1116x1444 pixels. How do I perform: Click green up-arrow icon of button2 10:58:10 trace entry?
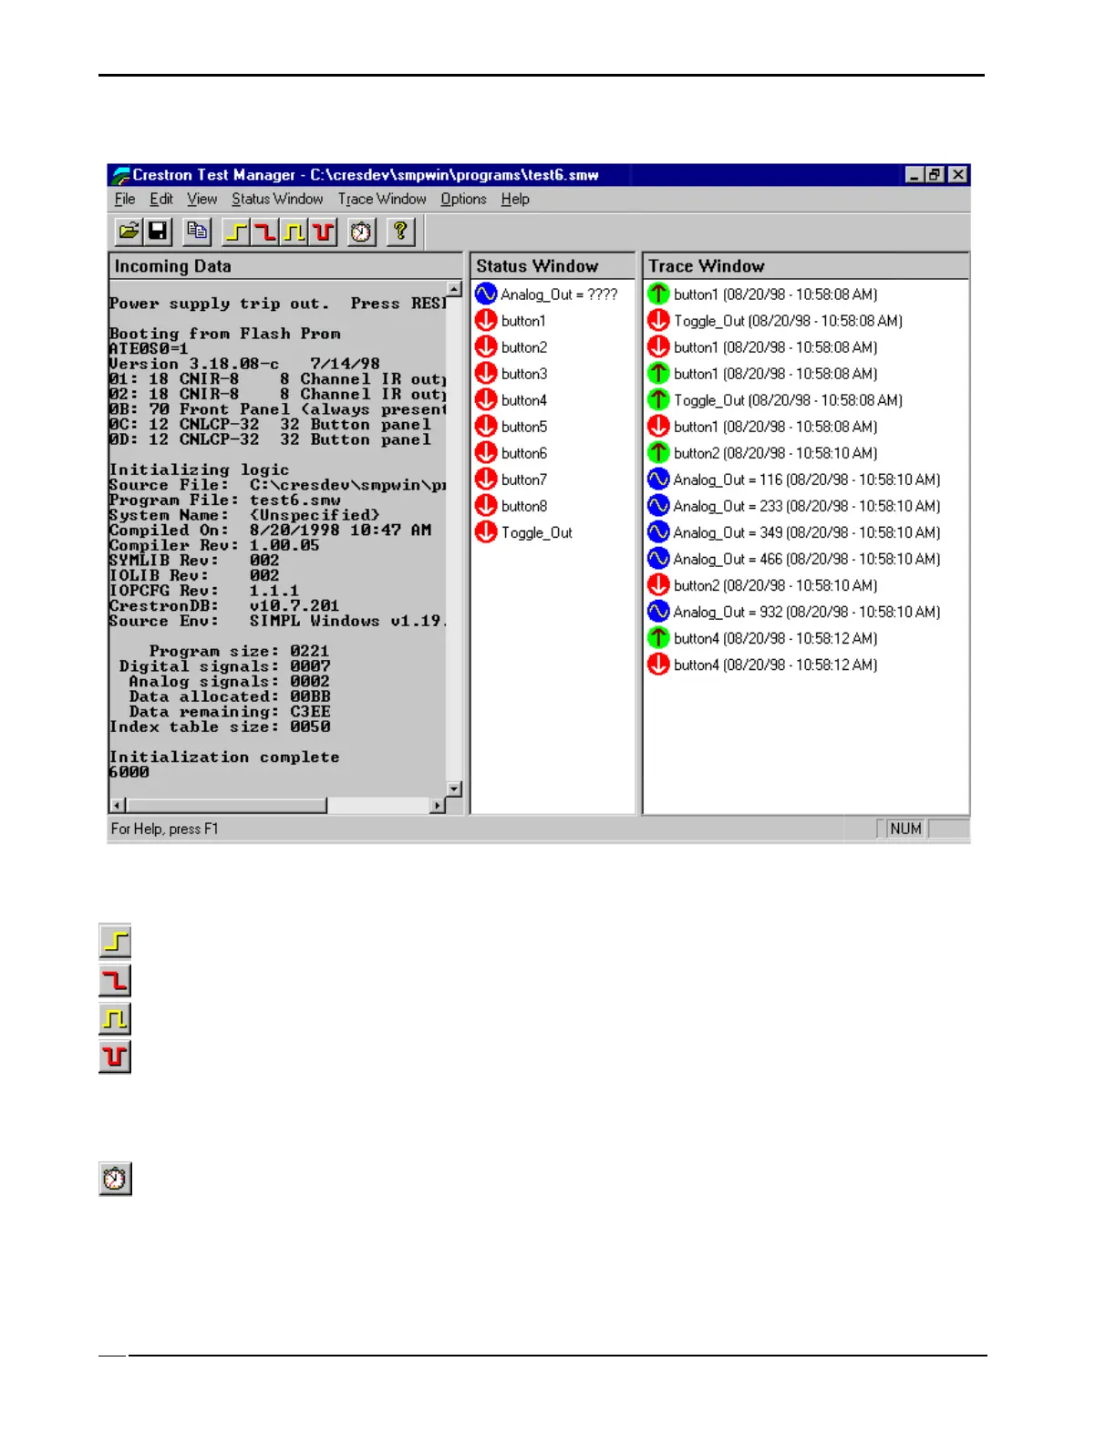658,452
